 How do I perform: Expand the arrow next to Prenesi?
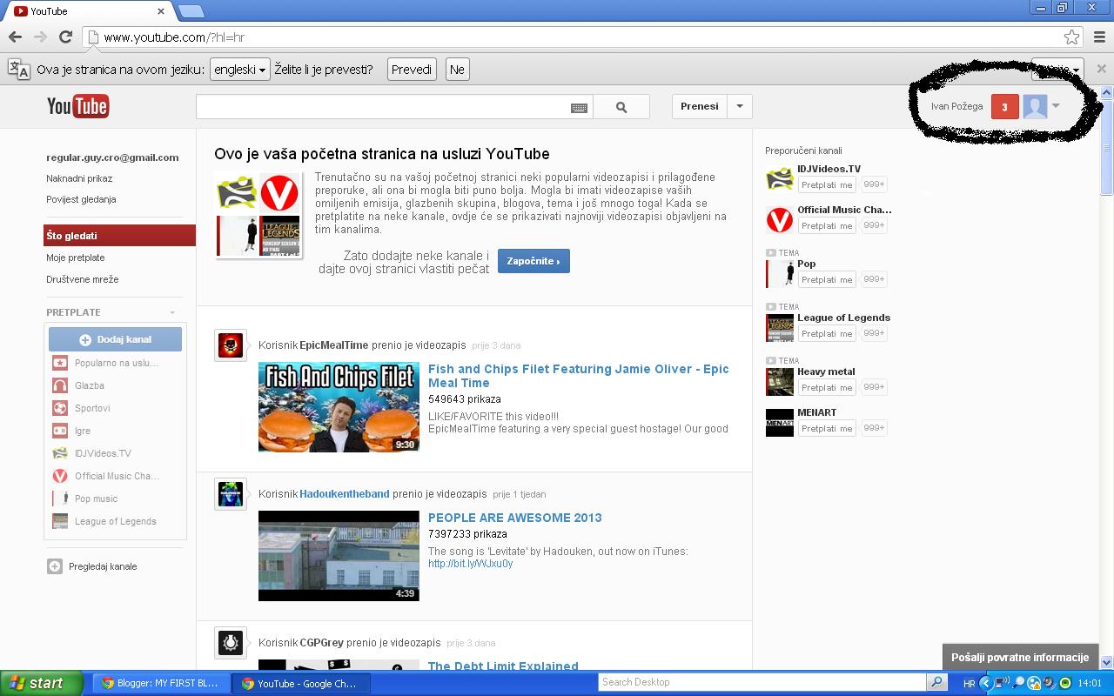tap(740, 107)
